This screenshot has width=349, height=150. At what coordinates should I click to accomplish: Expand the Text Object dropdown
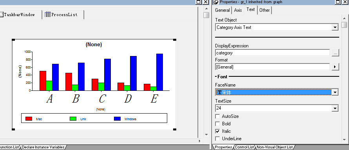(x=335, y=27)
